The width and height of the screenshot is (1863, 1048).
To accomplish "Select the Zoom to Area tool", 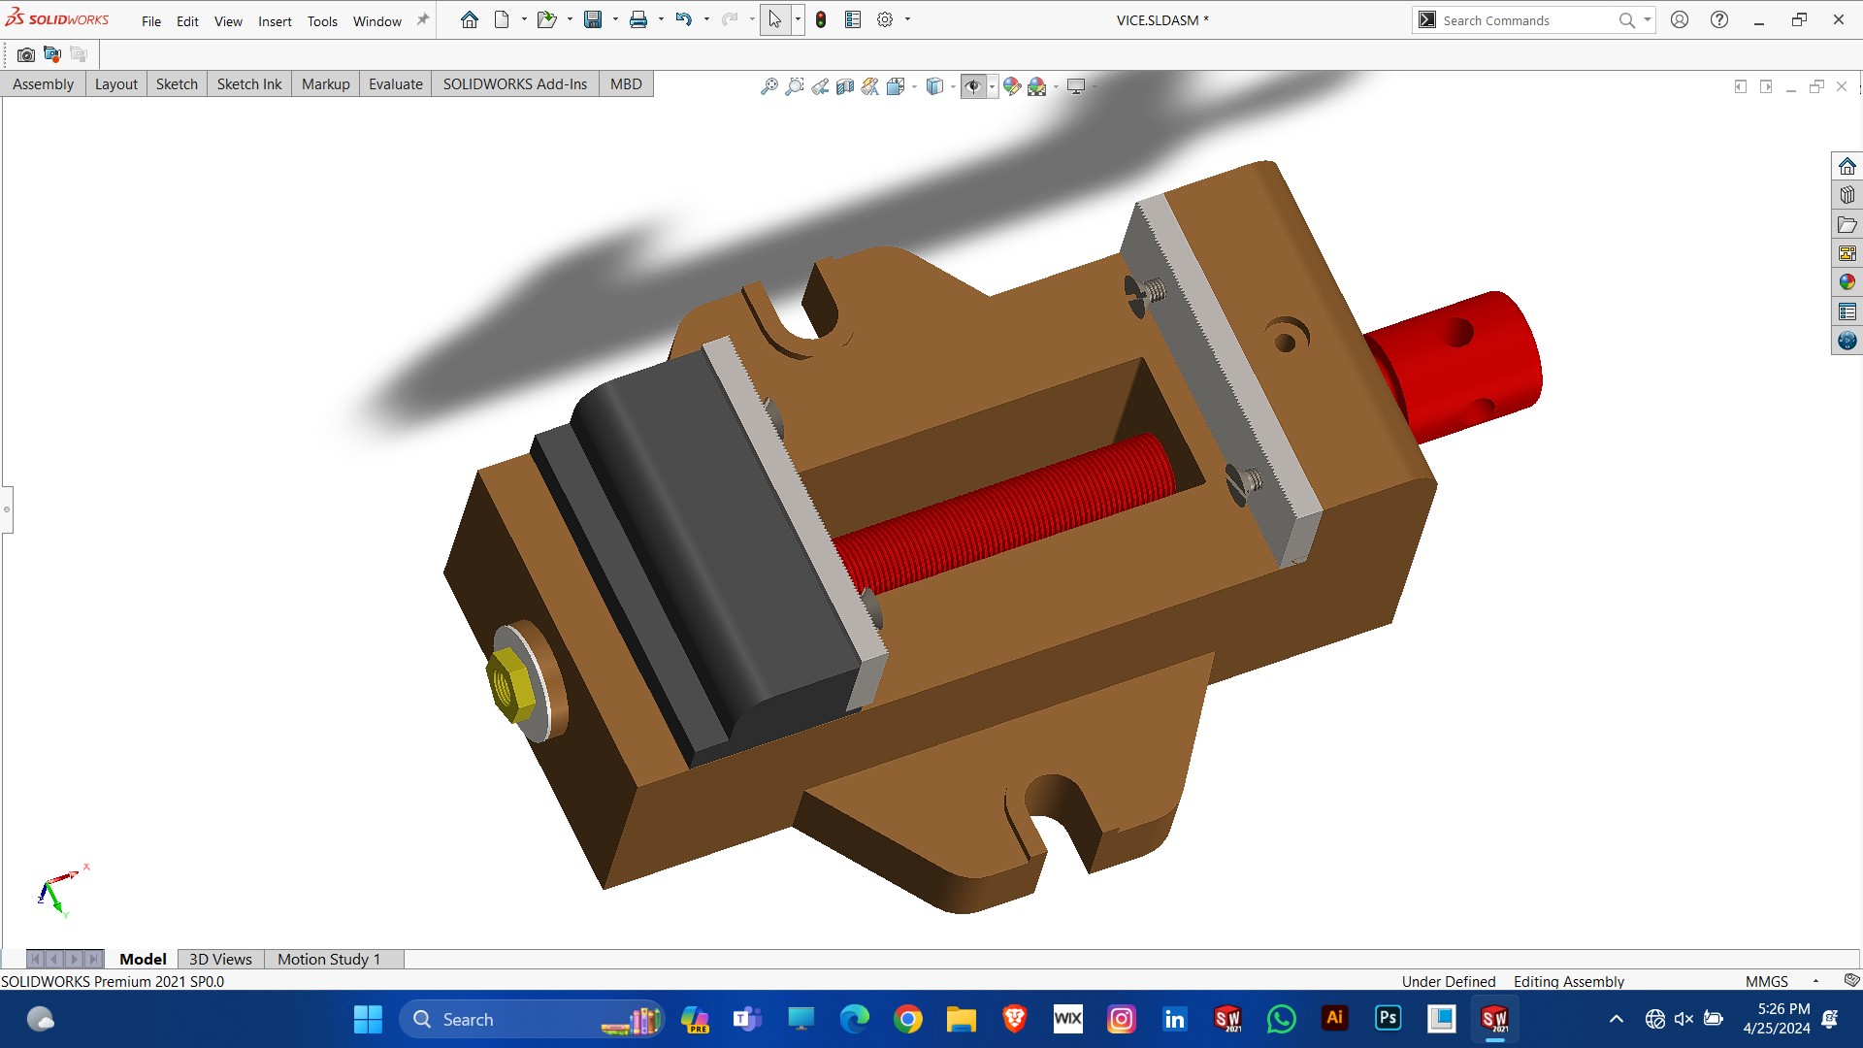I will coord(795,86).
